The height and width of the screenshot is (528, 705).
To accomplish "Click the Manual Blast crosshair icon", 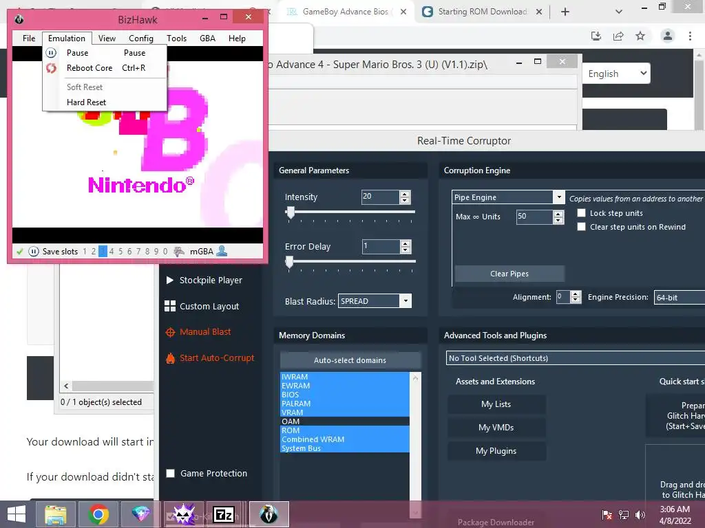I will coord(171,332).
